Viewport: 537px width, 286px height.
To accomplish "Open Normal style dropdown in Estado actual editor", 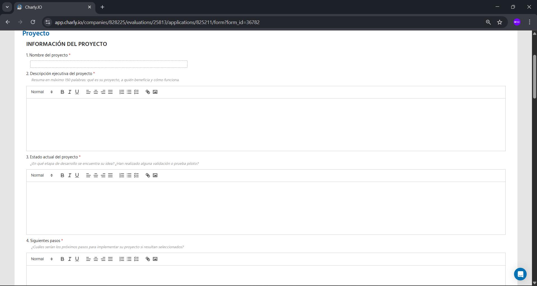I will point(42,175).
